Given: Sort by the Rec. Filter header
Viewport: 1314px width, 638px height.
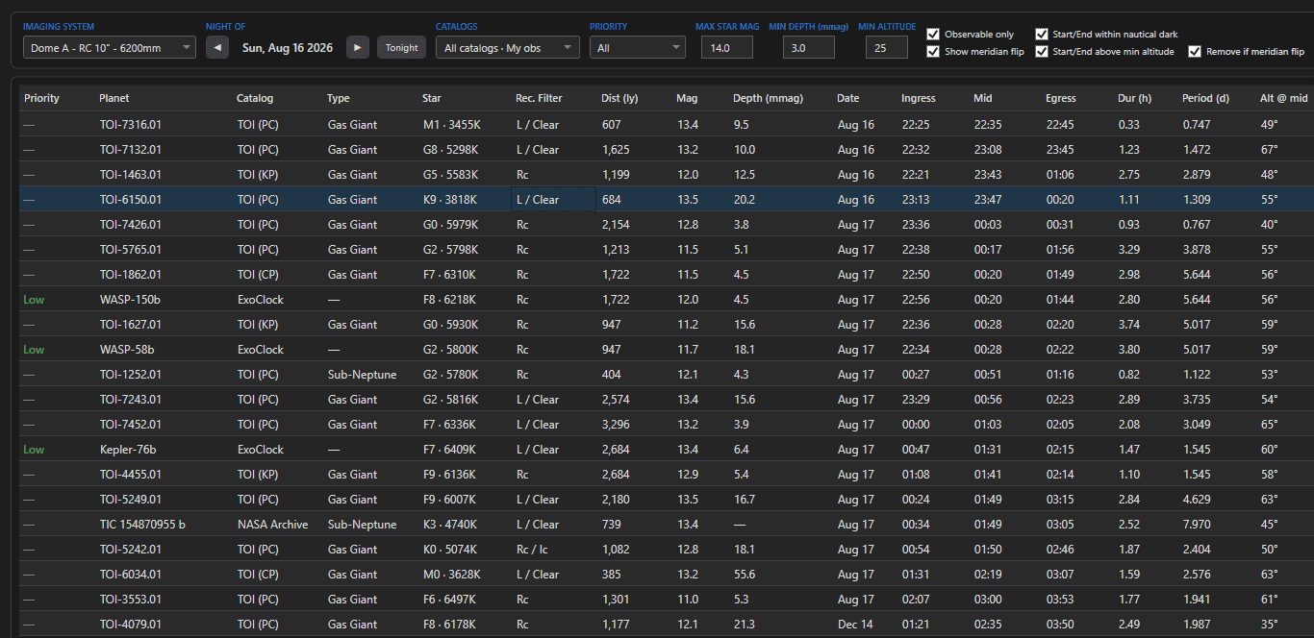Looking at the screenshot, I should pos(539,98).
